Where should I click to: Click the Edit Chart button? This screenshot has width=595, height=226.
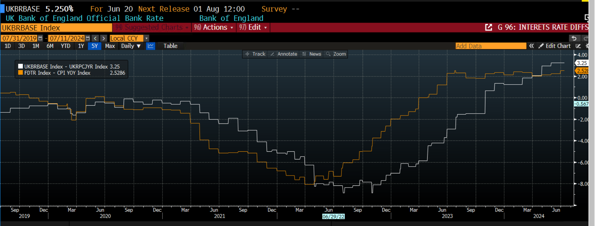555,46
